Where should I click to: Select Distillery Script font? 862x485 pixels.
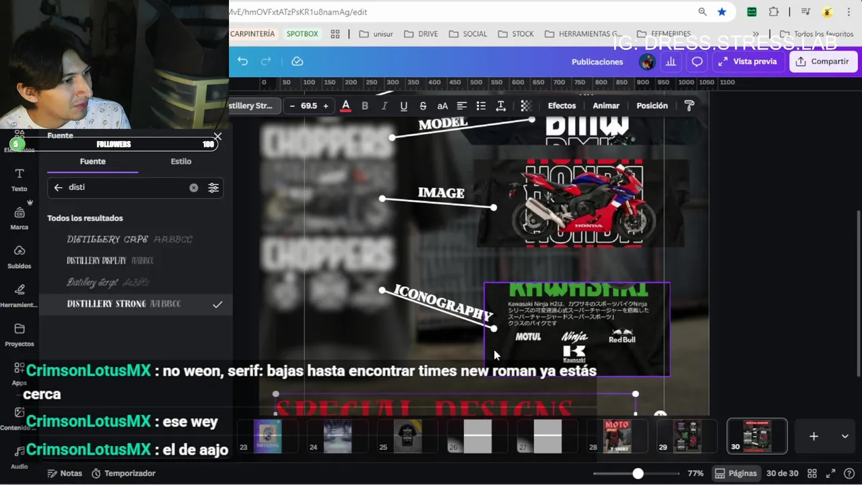tap(135, 282)
